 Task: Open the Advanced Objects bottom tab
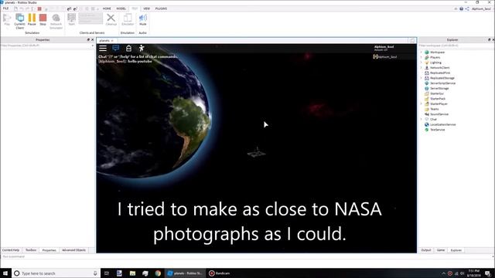point(74,250)
